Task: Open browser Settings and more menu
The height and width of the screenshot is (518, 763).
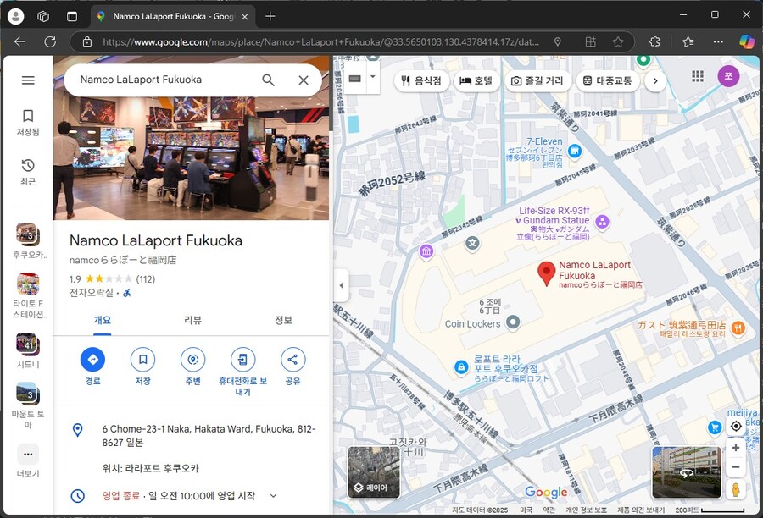Action: [718, 41]
